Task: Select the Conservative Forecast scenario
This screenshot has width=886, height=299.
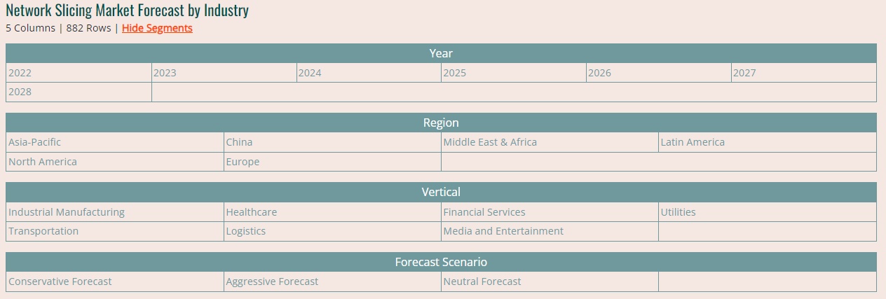Action: 60,281
